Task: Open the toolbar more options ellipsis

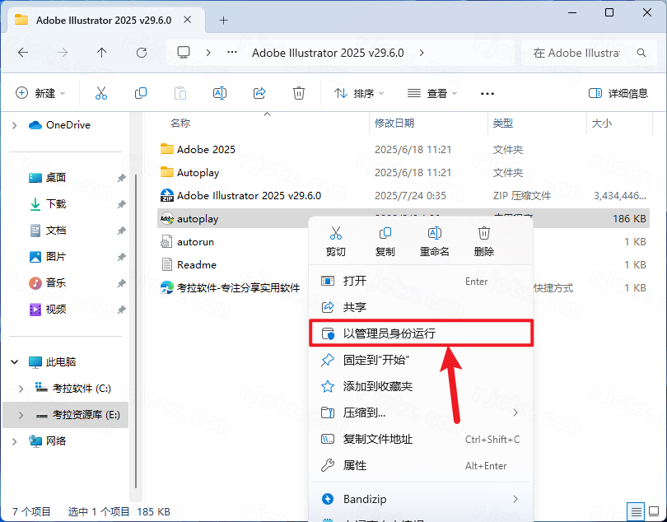Action: (x=487, y=94)
